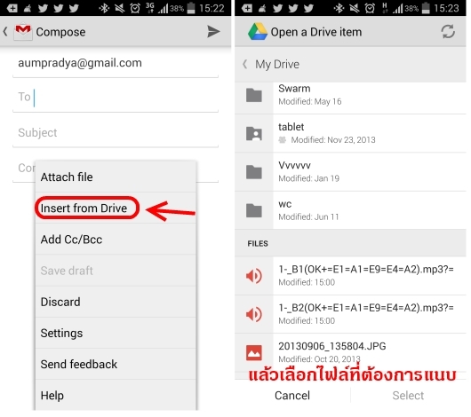The image size is (471, 417).
Task: Tap the Cancel button in Drive picker
Action: 292,395
